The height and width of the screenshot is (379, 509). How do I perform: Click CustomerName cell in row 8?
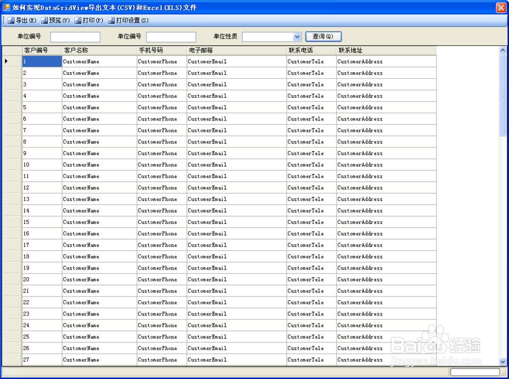tap(99, 142)
